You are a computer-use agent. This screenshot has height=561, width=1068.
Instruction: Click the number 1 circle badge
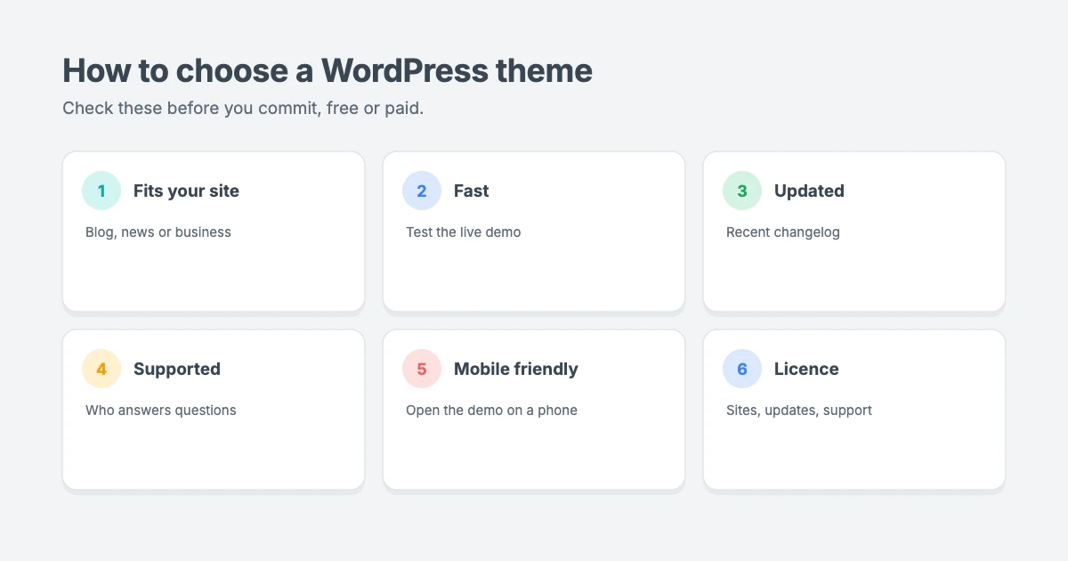tap(101, 191)
